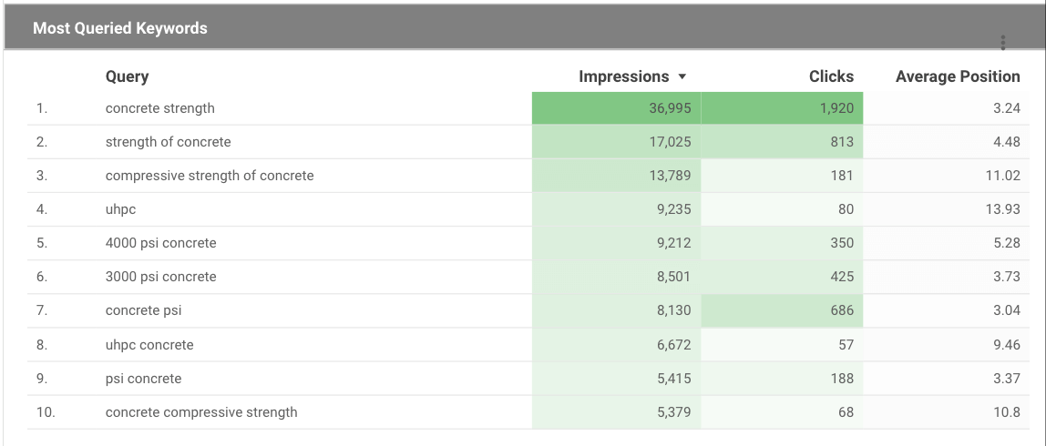1046x446 pixels.
Task: Open the three-dot chart options menu
Action: (1002, 43)
